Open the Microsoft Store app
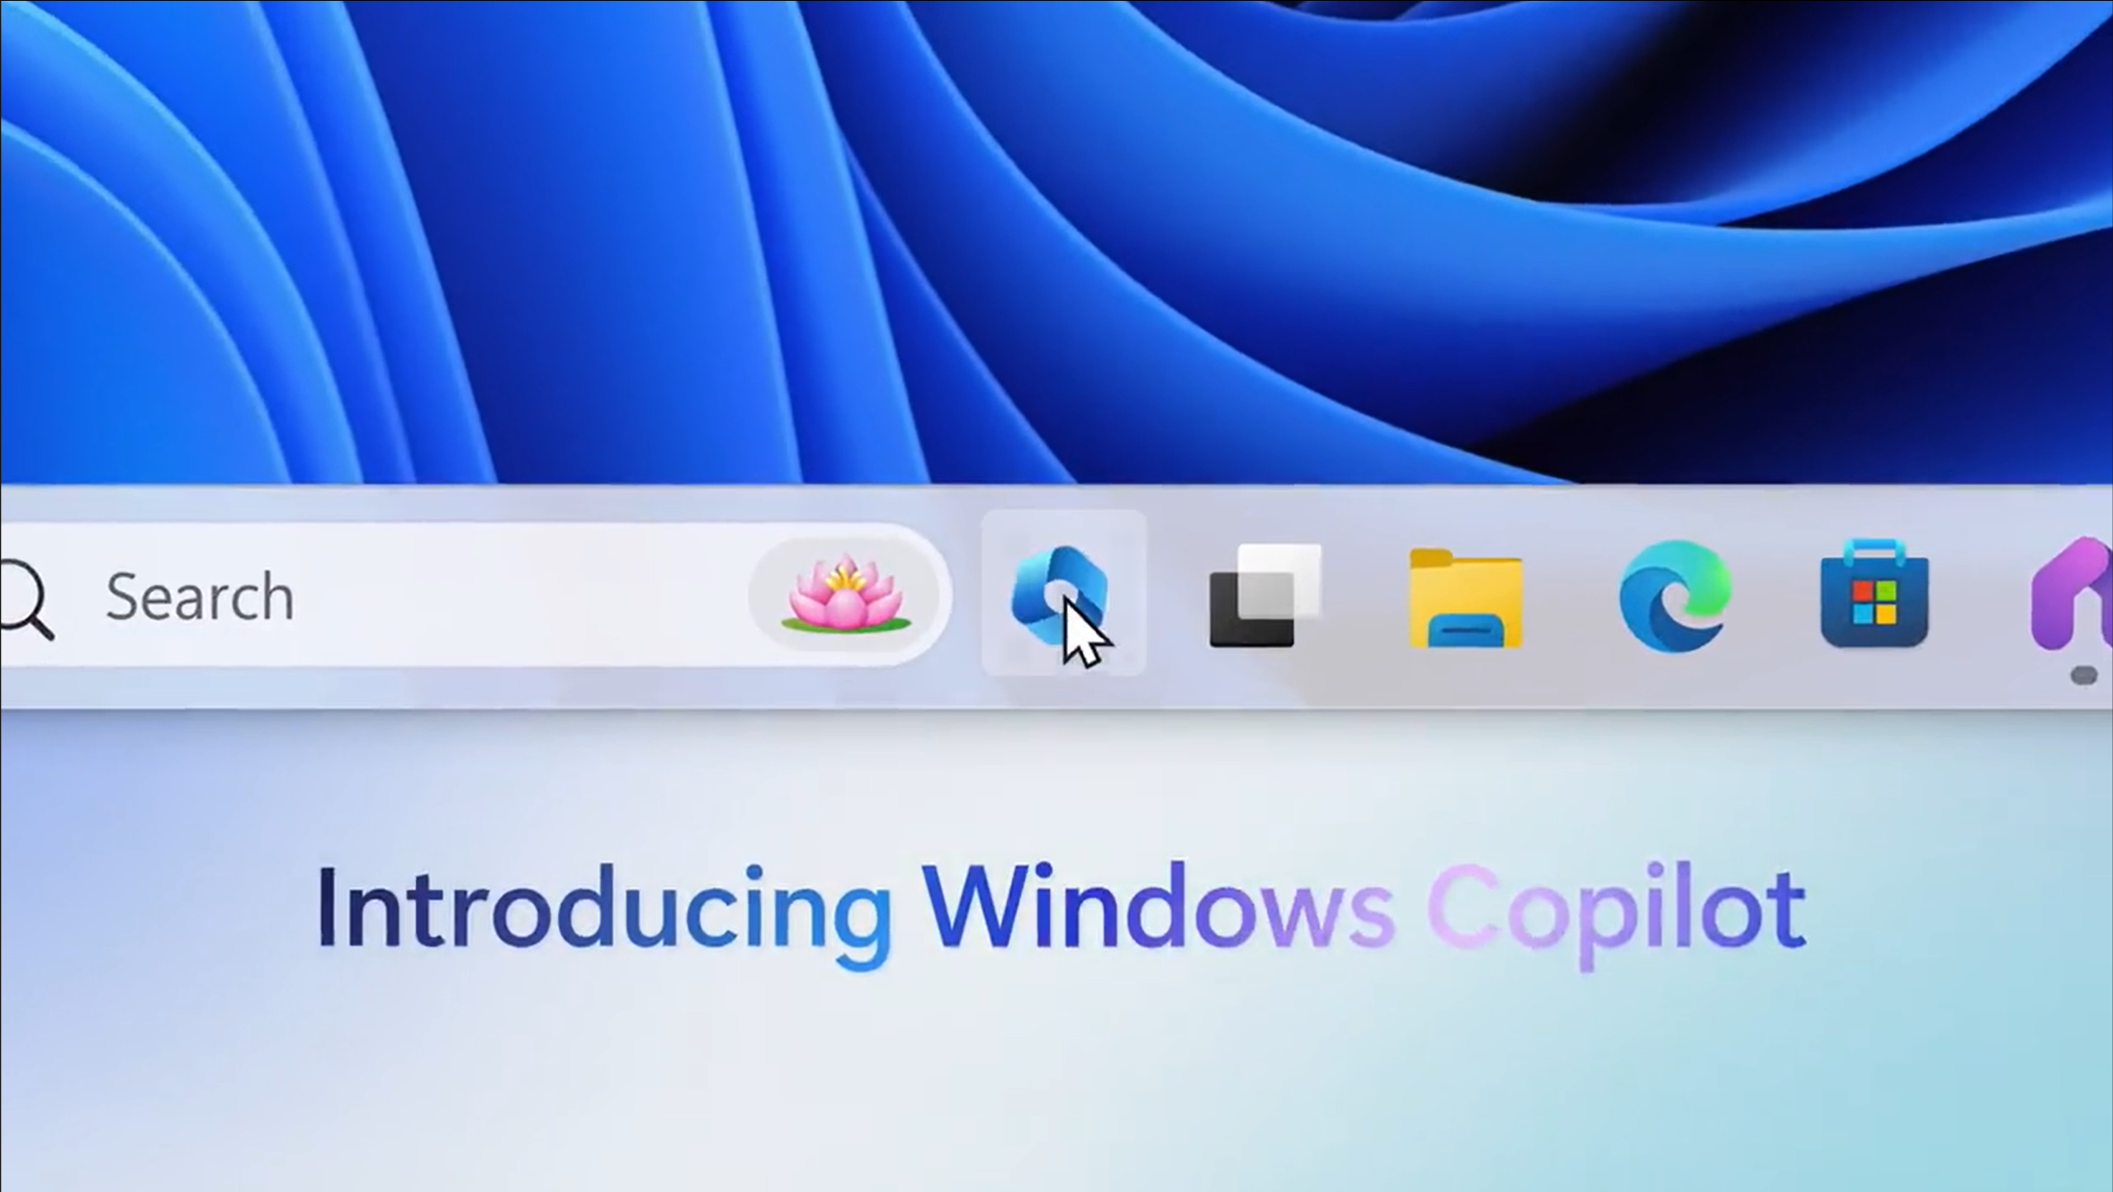 [x=1874, y=593]
